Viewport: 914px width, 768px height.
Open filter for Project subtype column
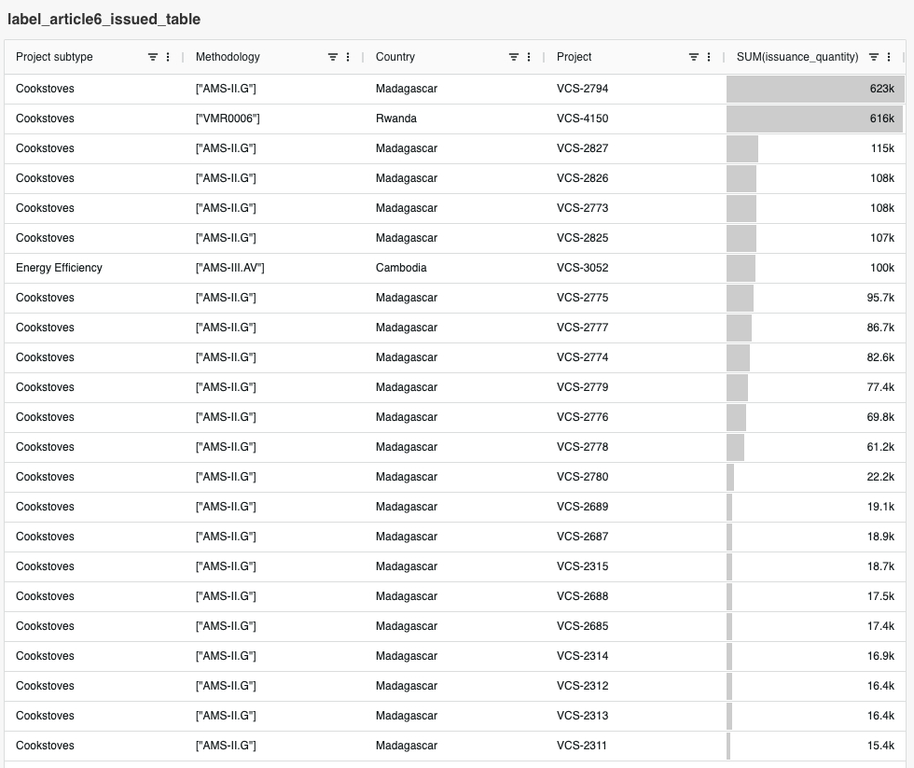click(x=153, y=57)
